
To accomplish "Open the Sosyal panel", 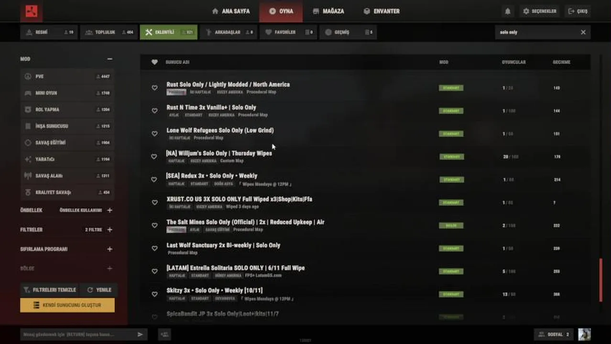I will [x=554, y=334].
